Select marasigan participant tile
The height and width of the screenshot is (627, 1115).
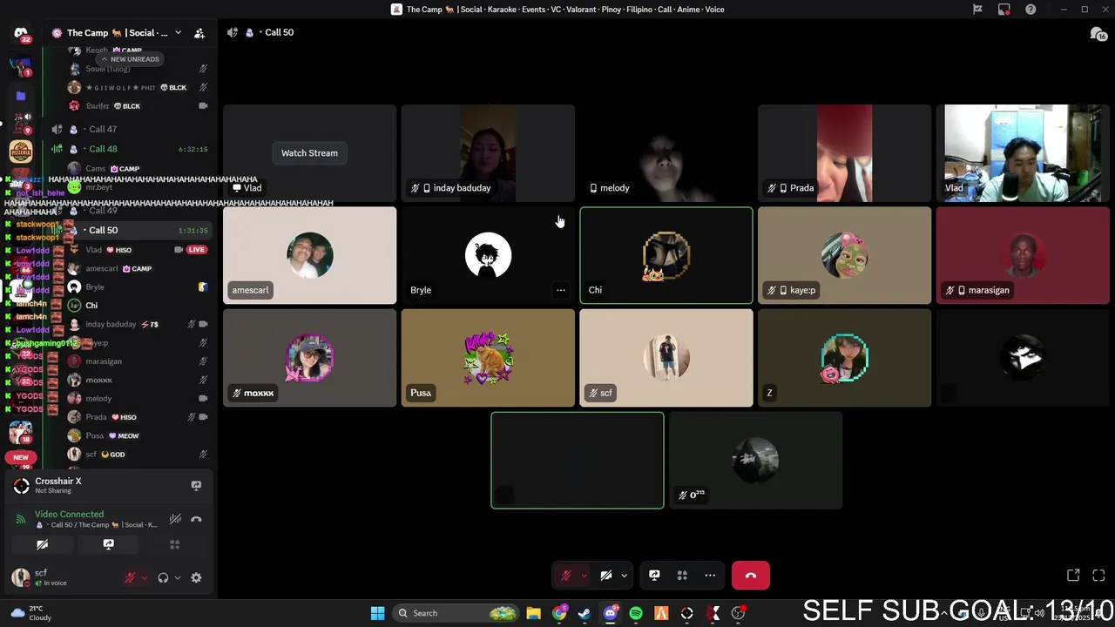pos(1023,256)
